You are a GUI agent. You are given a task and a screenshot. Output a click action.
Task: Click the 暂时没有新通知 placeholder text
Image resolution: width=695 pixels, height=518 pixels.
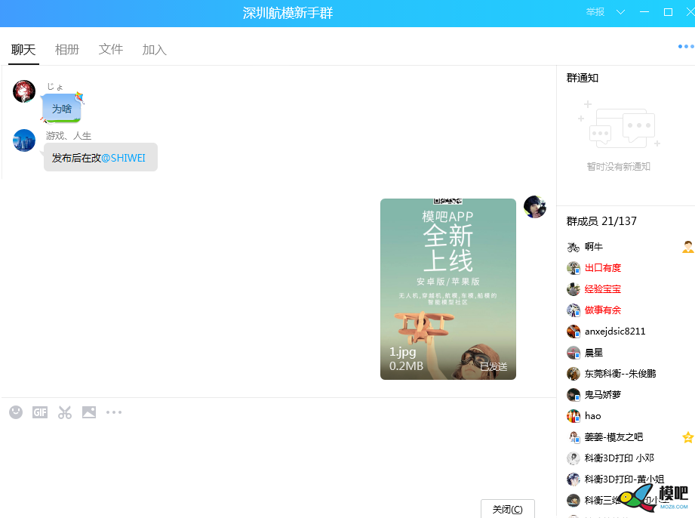point(618,167)
